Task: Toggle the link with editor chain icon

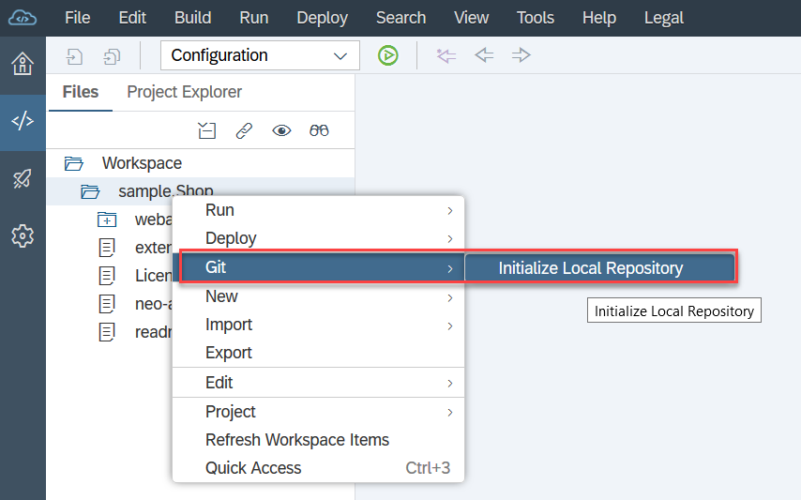Action: point(244,130)
